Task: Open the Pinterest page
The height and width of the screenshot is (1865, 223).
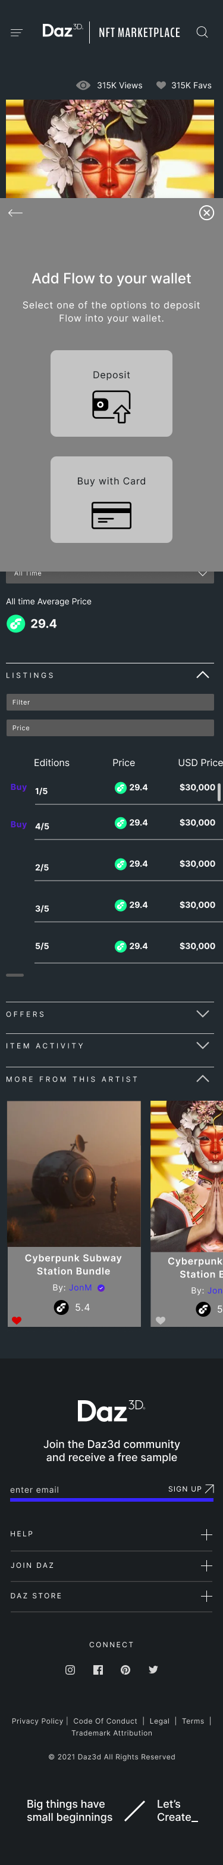Action: click(x=125, y=1669)
